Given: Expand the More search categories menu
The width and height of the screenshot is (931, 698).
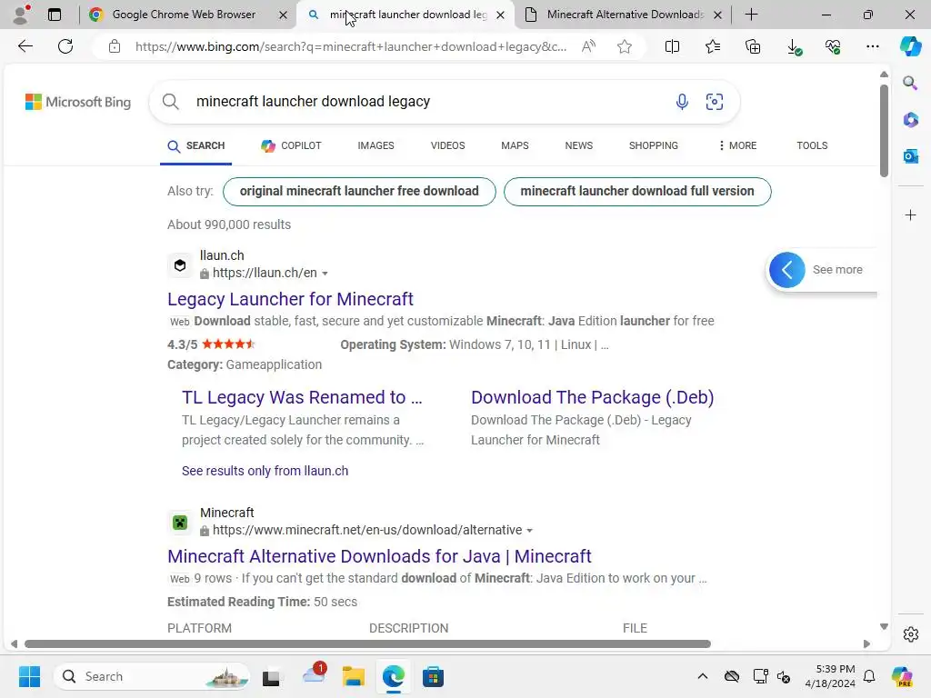Looking at the screenshot, I should (737, 145).
